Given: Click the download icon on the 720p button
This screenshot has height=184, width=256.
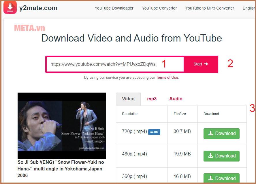Looking at the screenshot, I should point(211,133).
